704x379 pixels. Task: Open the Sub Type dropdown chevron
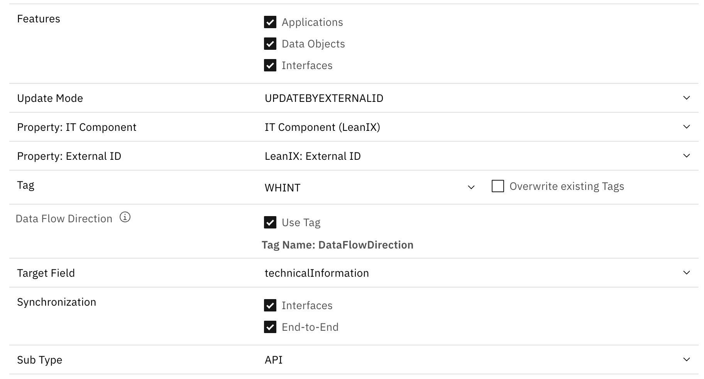686,360
